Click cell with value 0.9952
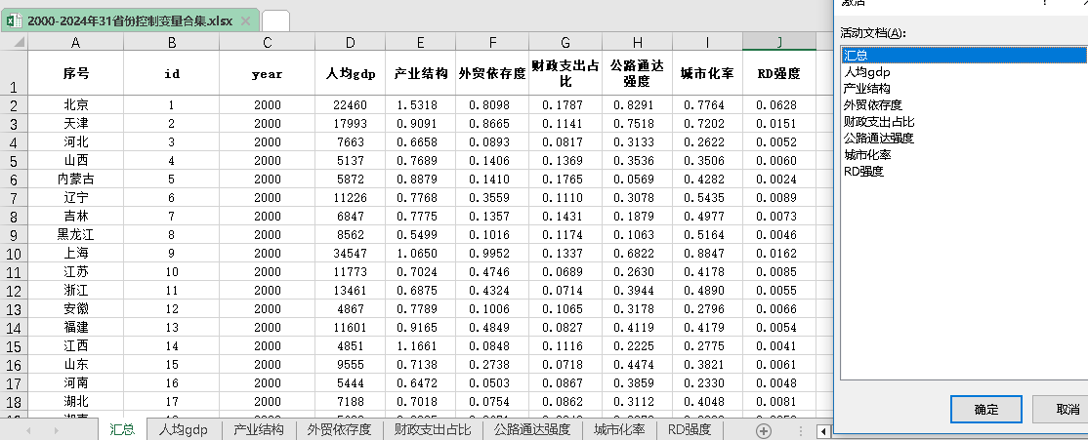The width and height of the screenshot is (1088, 440). [492, 253]
